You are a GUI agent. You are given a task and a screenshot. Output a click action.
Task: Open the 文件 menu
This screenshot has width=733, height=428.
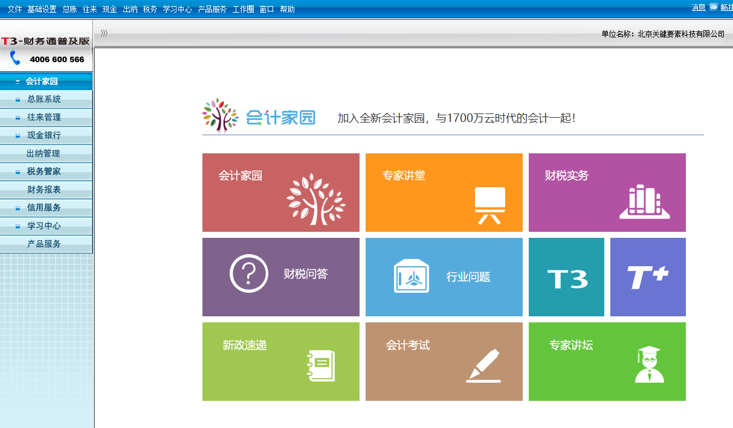[x=15, y=9]
